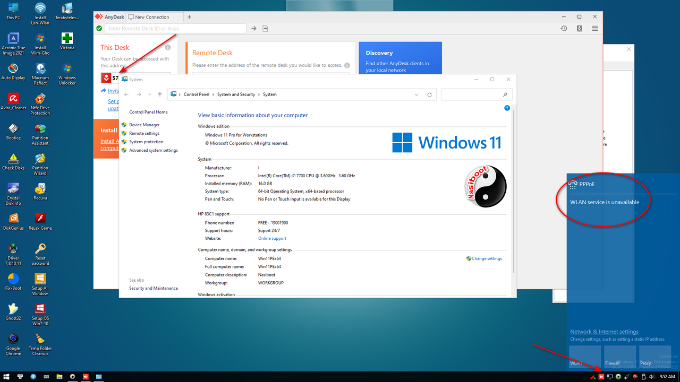Image resolution: width=680 pixels, height=382 pixels.
Task: Click AnyDesk file transfer icon
Action: coord(266,28)
